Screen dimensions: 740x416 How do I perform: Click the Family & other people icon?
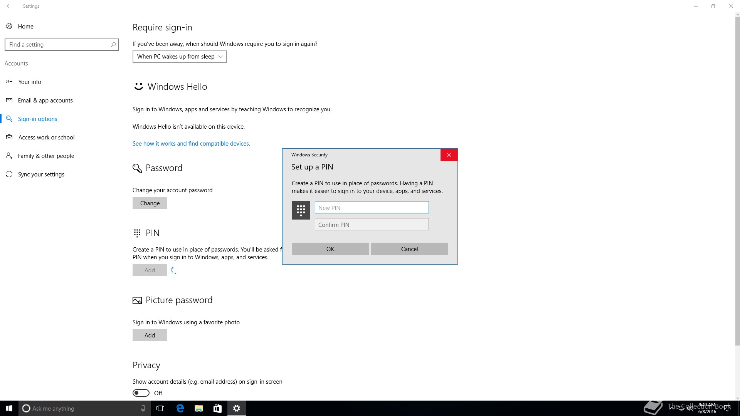9,156
